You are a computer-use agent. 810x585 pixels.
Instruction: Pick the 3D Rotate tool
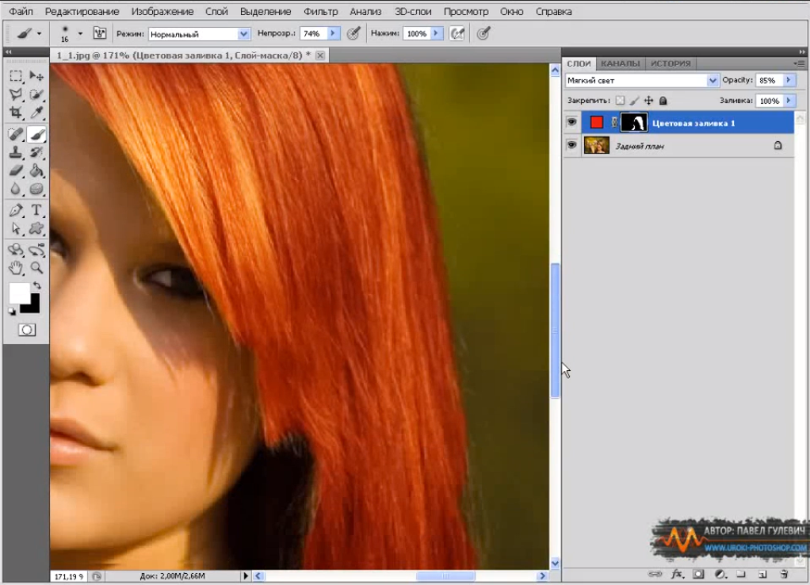16,250
